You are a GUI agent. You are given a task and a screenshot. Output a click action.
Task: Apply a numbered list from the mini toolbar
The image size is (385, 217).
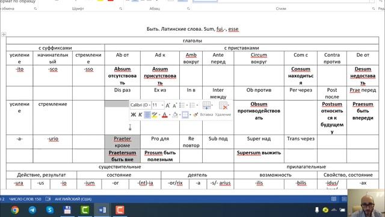pos(192,105)
